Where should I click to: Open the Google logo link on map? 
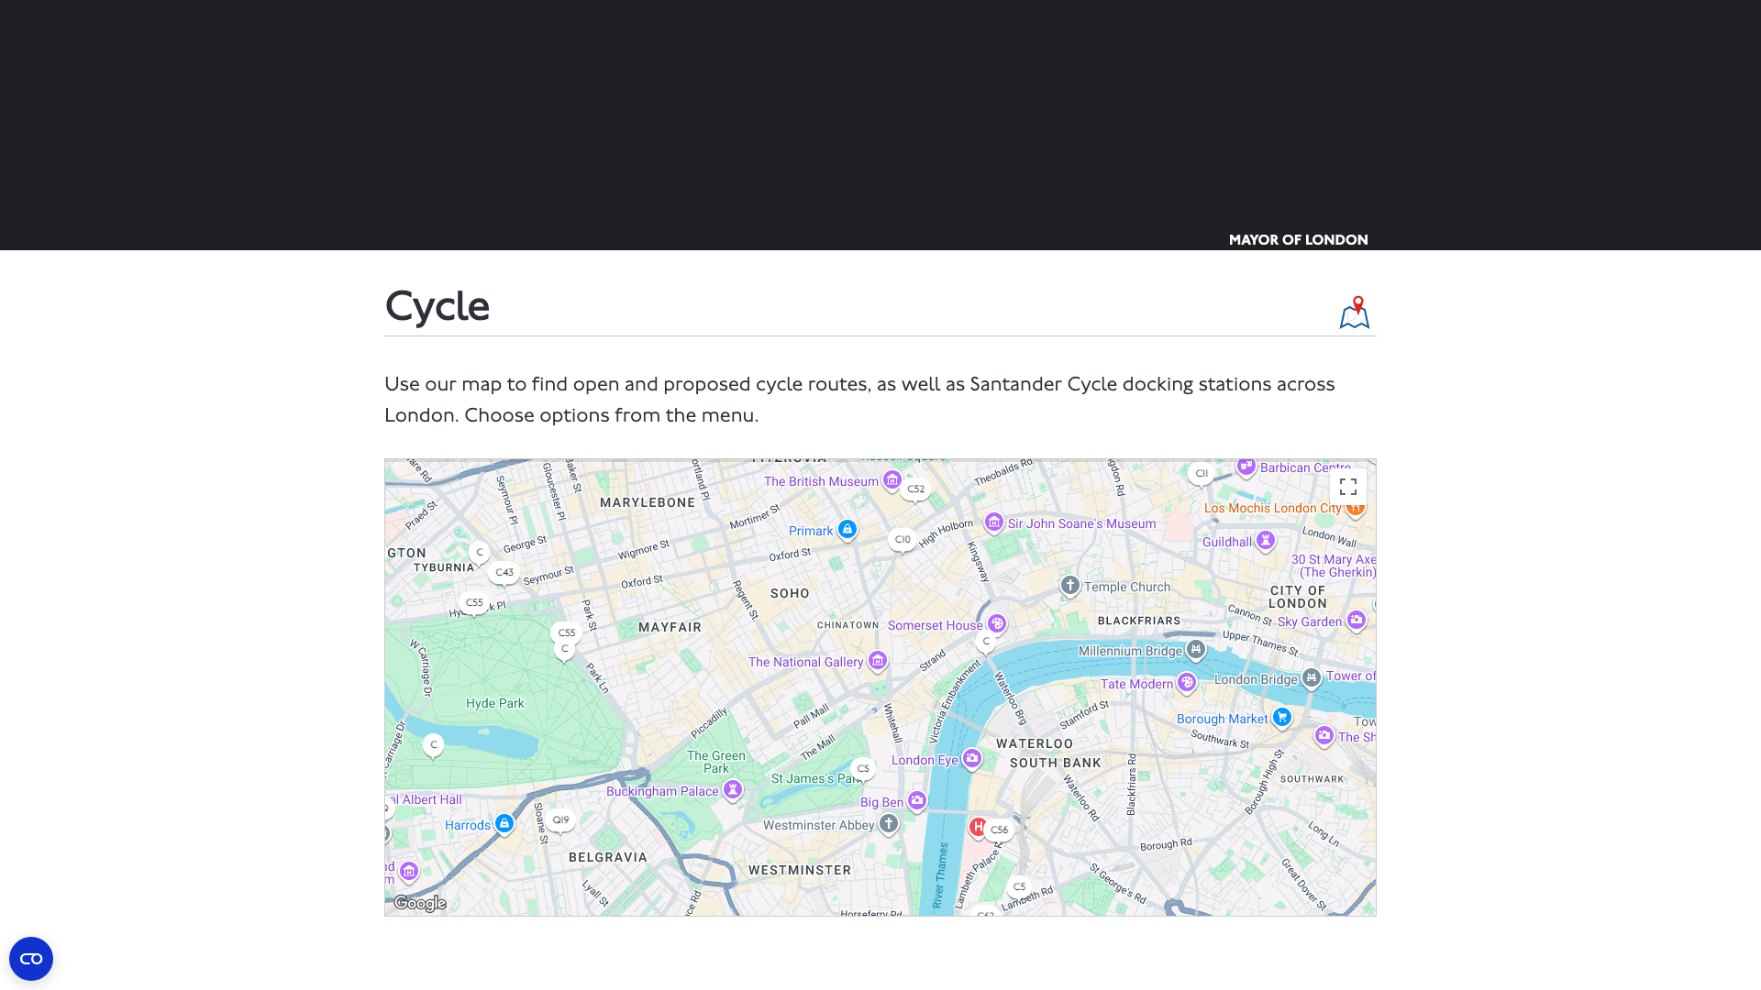click(x=420, y=903)
